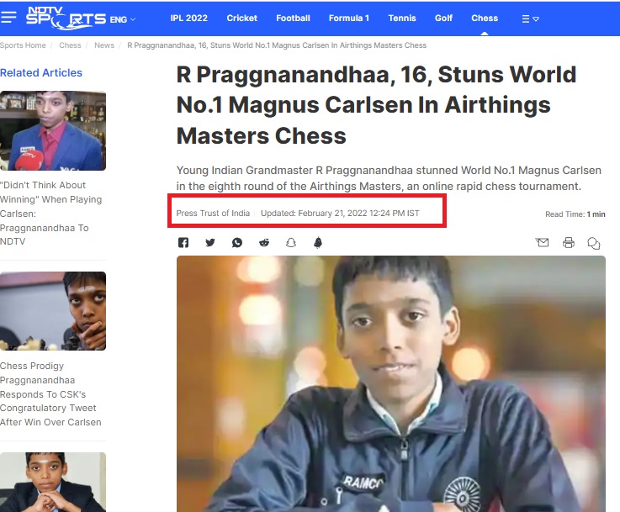
Task: Share the article on Twitter
Action: coord(210,243)
